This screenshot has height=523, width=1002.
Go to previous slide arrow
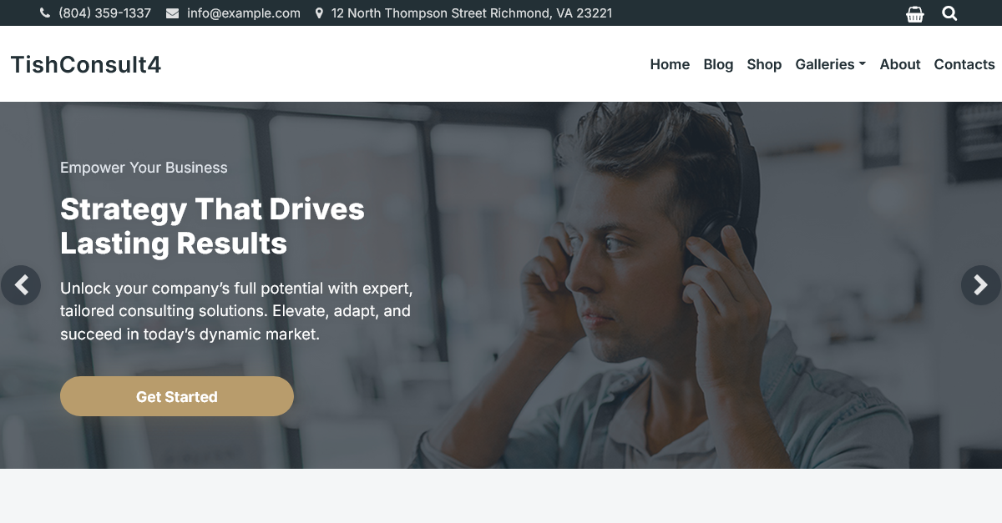(21, 285)
